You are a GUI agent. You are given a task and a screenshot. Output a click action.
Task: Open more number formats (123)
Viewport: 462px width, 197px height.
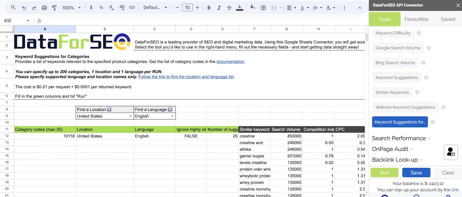132,7
